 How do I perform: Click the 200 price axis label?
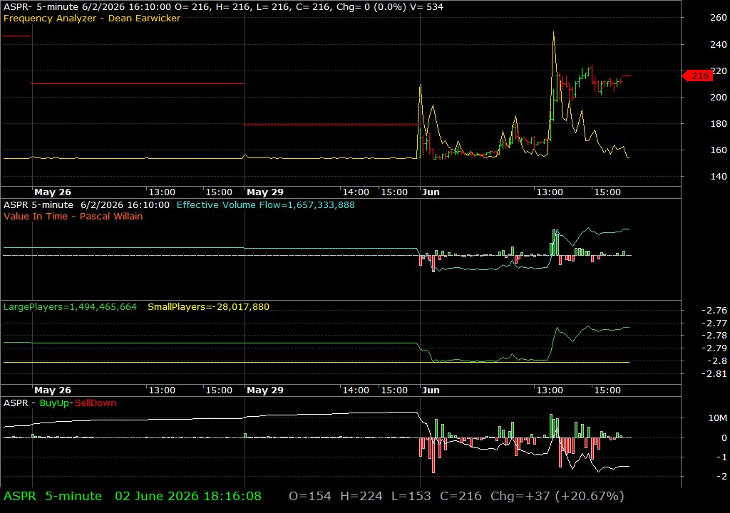tap(719, 98)
